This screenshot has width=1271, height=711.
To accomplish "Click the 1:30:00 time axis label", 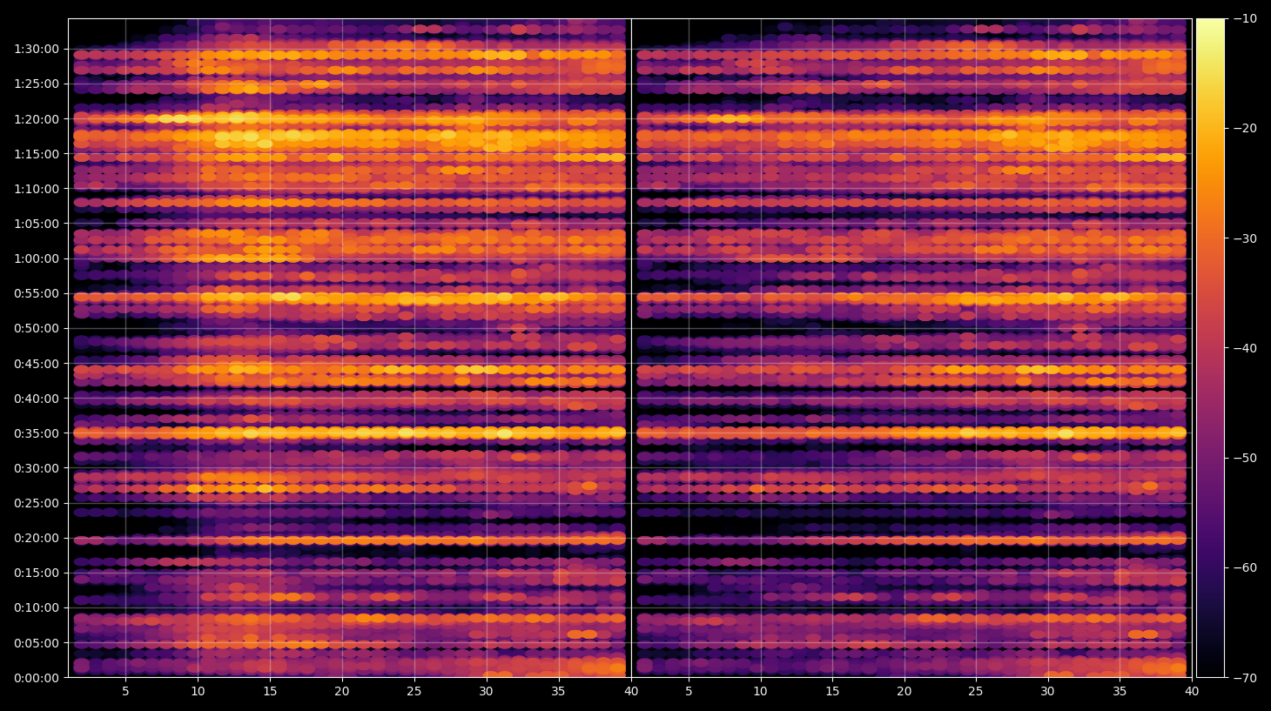I will 37,49.
